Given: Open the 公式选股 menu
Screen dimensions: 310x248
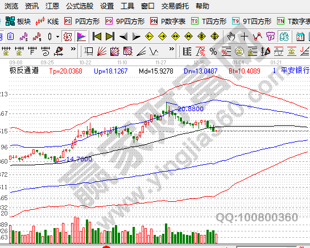Looking at the screenshot, I should [x=80, y=6].
